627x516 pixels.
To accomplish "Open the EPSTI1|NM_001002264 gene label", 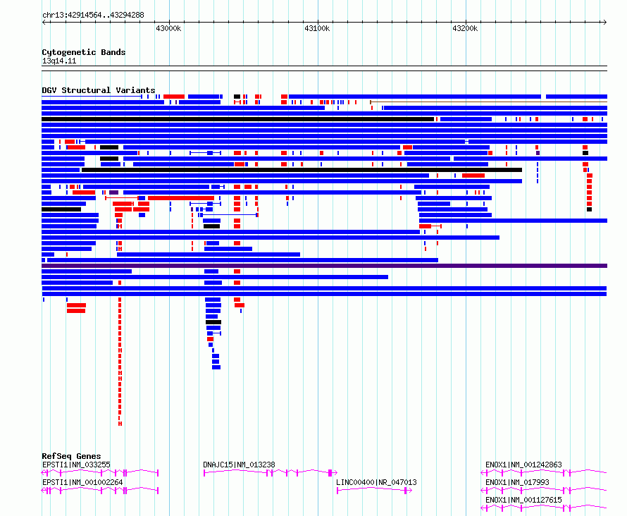I will pos(82,482).
